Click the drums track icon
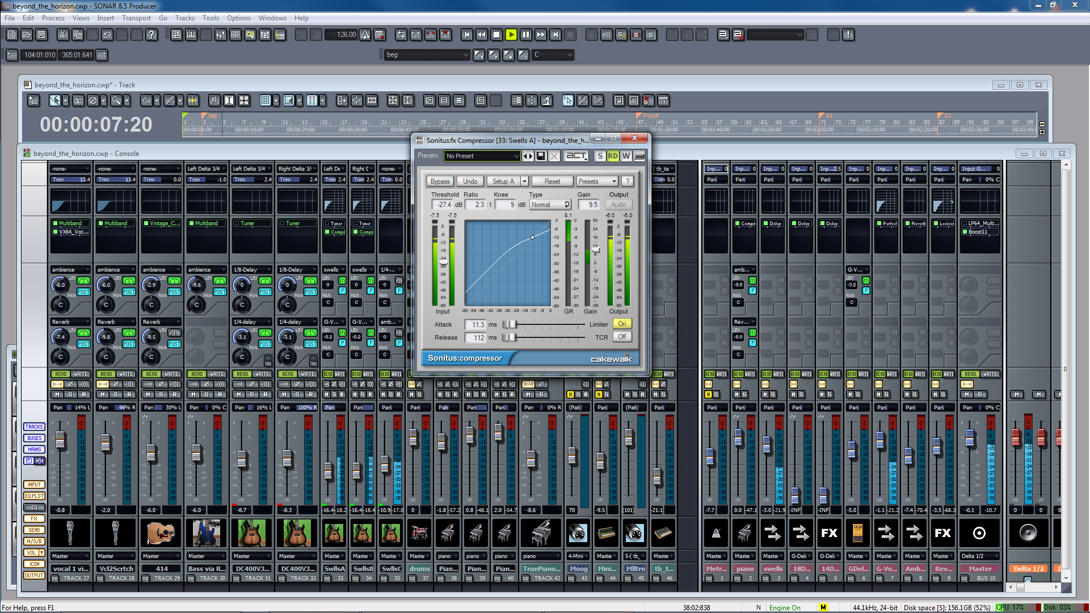This screenshot has height=613, width=1090. 420,533
